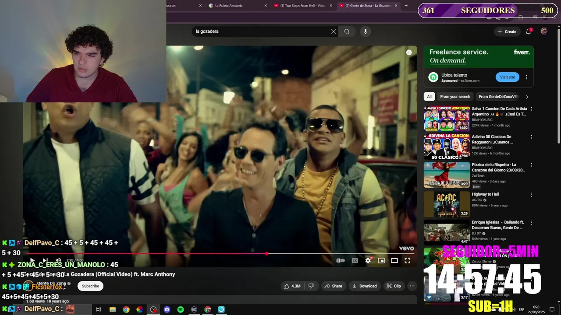Switch the player to theater mode
The width and height of the screenshot is (561, 315).
pyautogui.click(x=394, y=261)
